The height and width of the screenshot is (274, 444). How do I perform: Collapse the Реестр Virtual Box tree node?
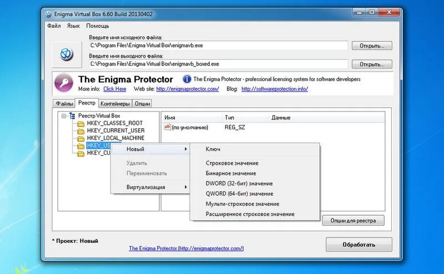pyautogui.click(x=64, y=116)
